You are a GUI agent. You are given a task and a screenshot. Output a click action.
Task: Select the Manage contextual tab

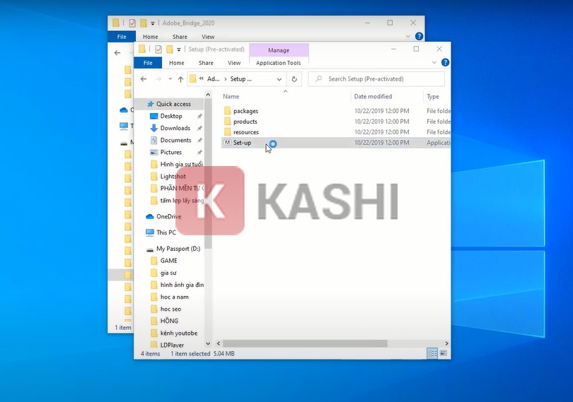[x=279, y=50]
